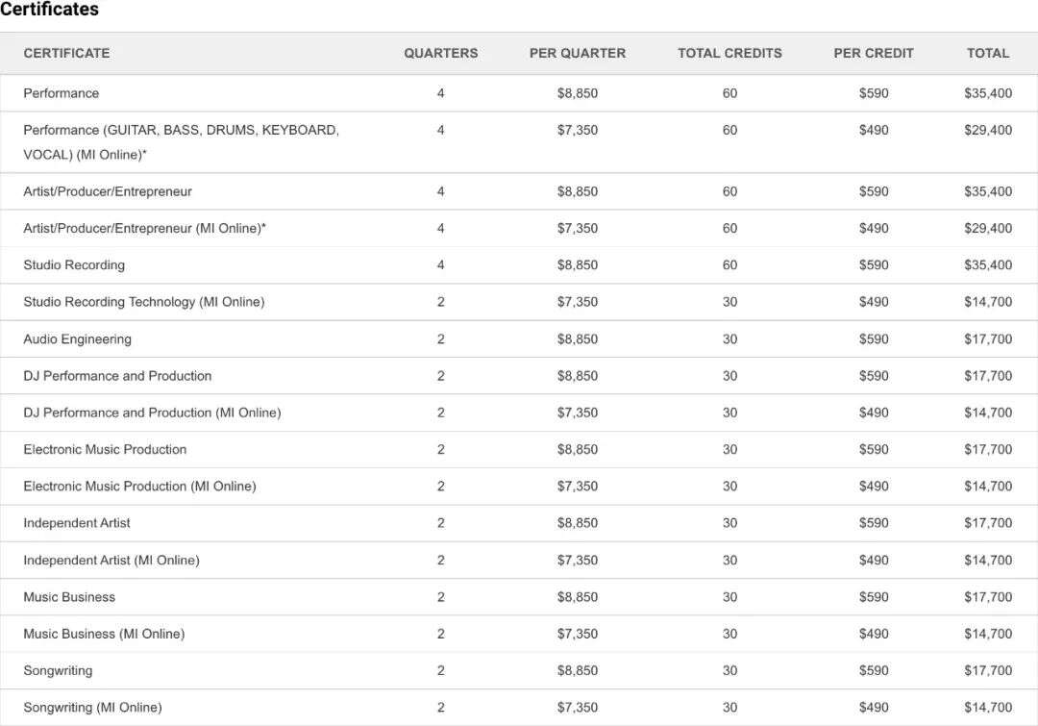Click the TOTAL column header
This screenshot has height=726, width=1038.
click(987, 53)
